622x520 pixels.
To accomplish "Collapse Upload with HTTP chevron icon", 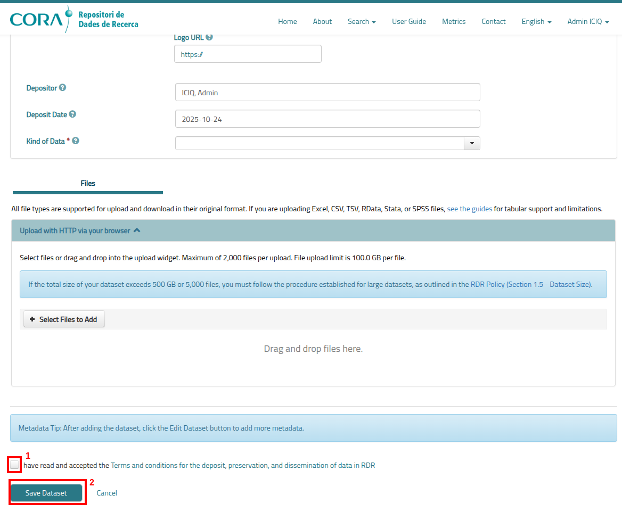I will point(137,230).
